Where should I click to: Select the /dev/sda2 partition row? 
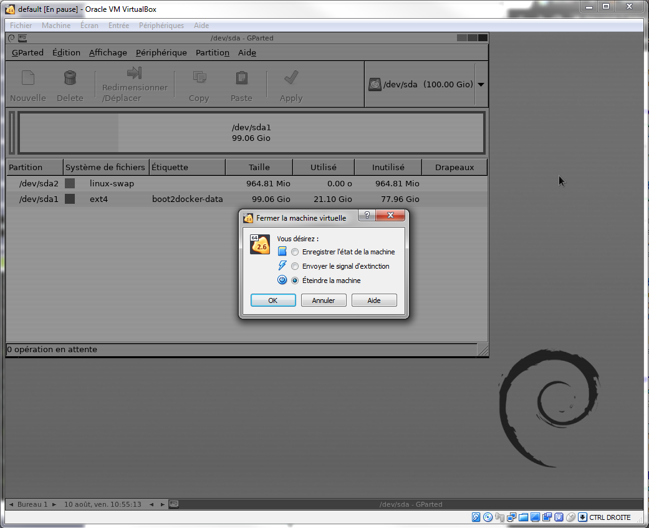[x=247, y=183]
